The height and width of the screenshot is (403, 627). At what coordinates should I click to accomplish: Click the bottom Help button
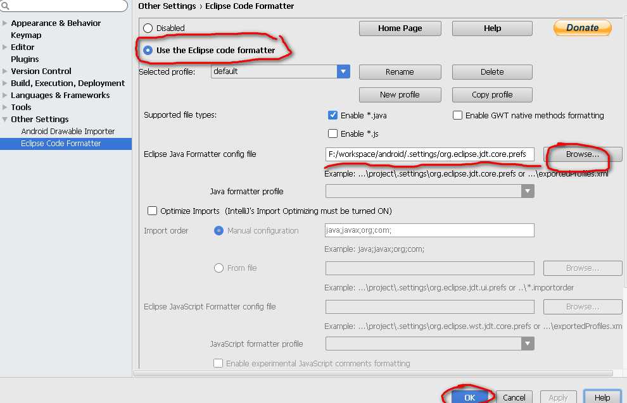602,397
